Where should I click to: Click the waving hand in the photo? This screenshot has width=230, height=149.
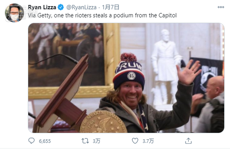(x=189, y=72)
